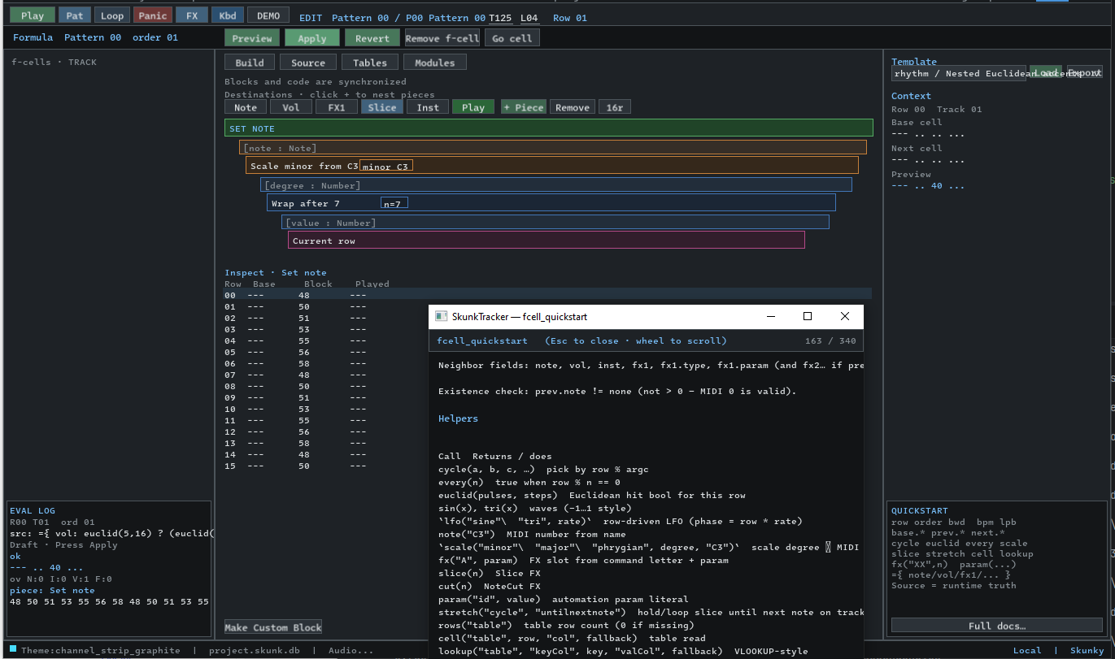
Task: Select the FX1 destination
Action: (337, 107)
